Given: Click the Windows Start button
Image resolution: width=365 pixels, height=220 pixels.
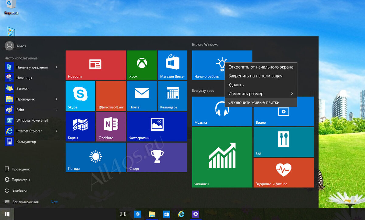Looking at the screenshot, I should (7, 214).
